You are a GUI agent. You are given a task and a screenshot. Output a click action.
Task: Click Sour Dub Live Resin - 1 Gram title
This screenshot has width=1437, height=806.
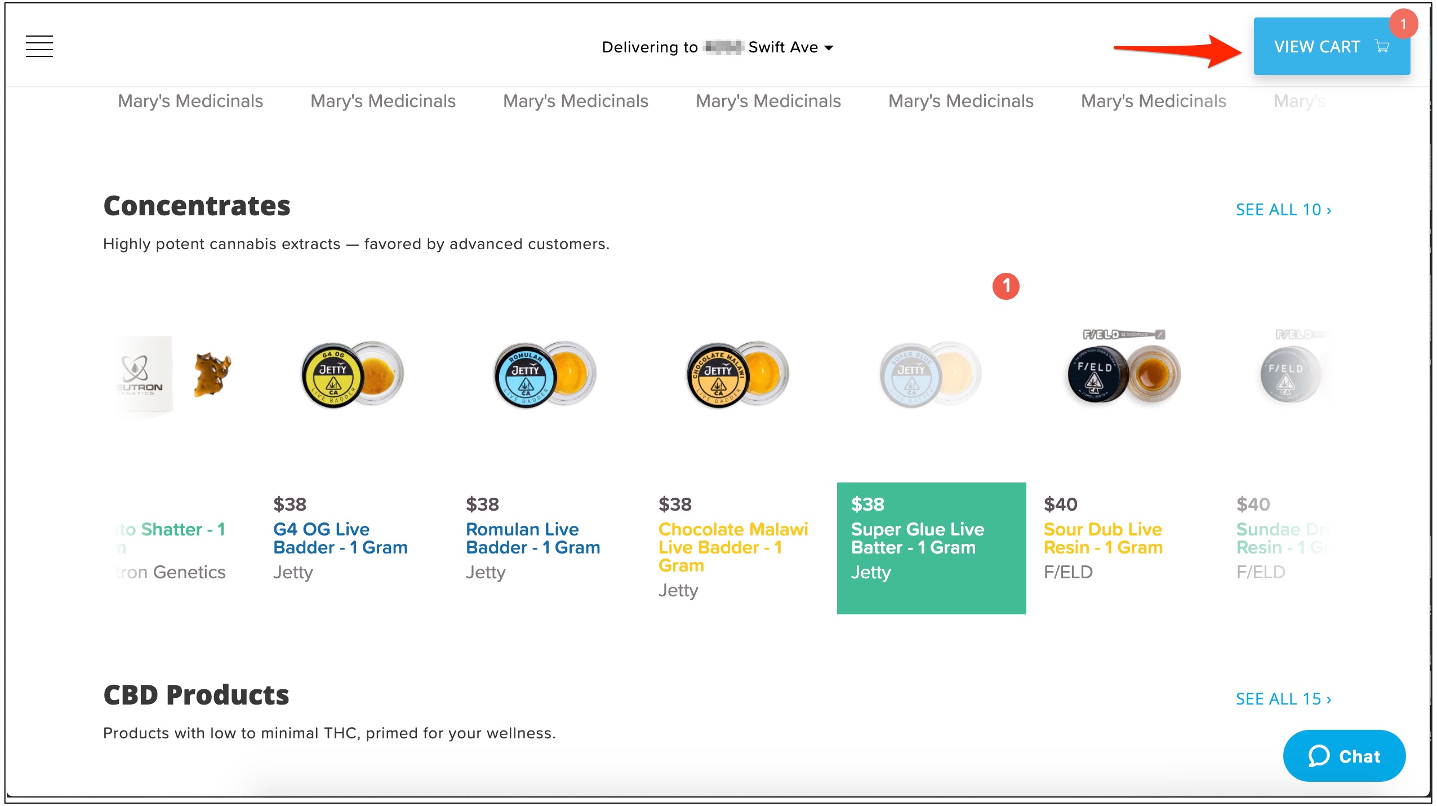pyautogui.click(x=1103, y=538)
